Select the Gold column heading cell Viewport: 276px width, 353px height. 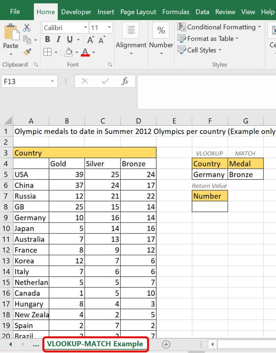tap(67, 164)
